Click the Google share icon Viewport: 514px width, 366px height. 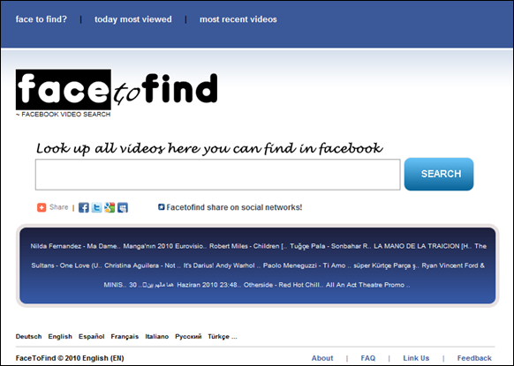click(x=110, y=207)
